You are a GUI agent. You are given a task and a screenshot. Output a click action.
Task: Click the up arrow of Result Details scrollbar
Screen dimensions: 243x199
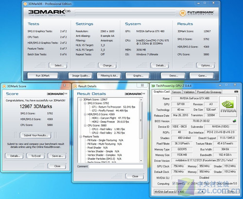click(x=141, y=99)
